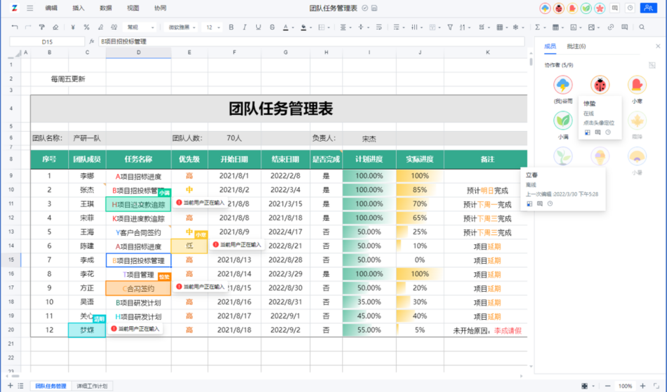The width and height of the screenshot is (667, 392).
Task: Open the hamburger main menu
Action: point(29,8)
